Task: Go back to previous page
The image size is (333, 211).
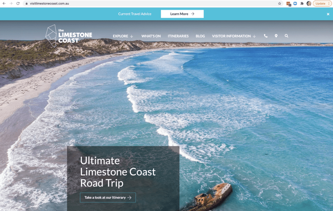Action: [x=4, y=3]
